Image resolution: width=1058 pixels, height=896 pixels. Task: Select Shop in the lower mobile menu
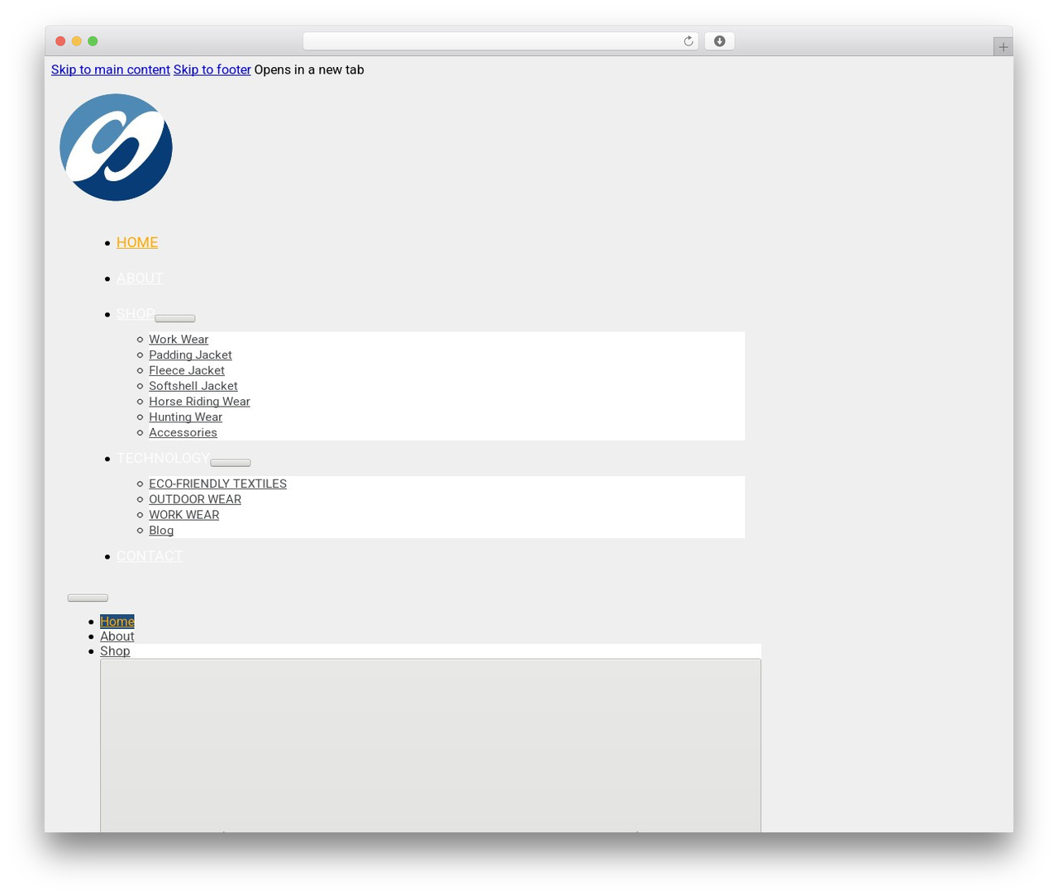[115, 651]
